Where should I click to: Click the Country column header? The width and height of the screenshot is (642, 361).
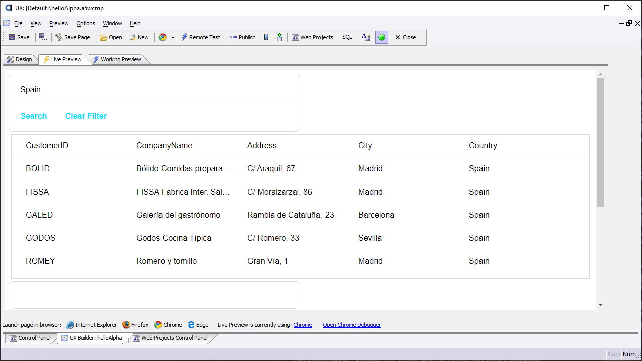point(483,145)
